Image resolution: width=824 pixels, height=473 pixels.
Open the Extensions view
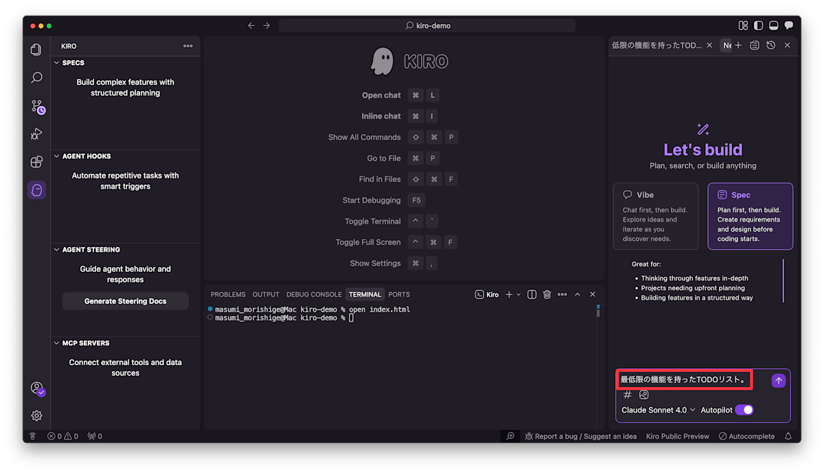coord(36,162)
